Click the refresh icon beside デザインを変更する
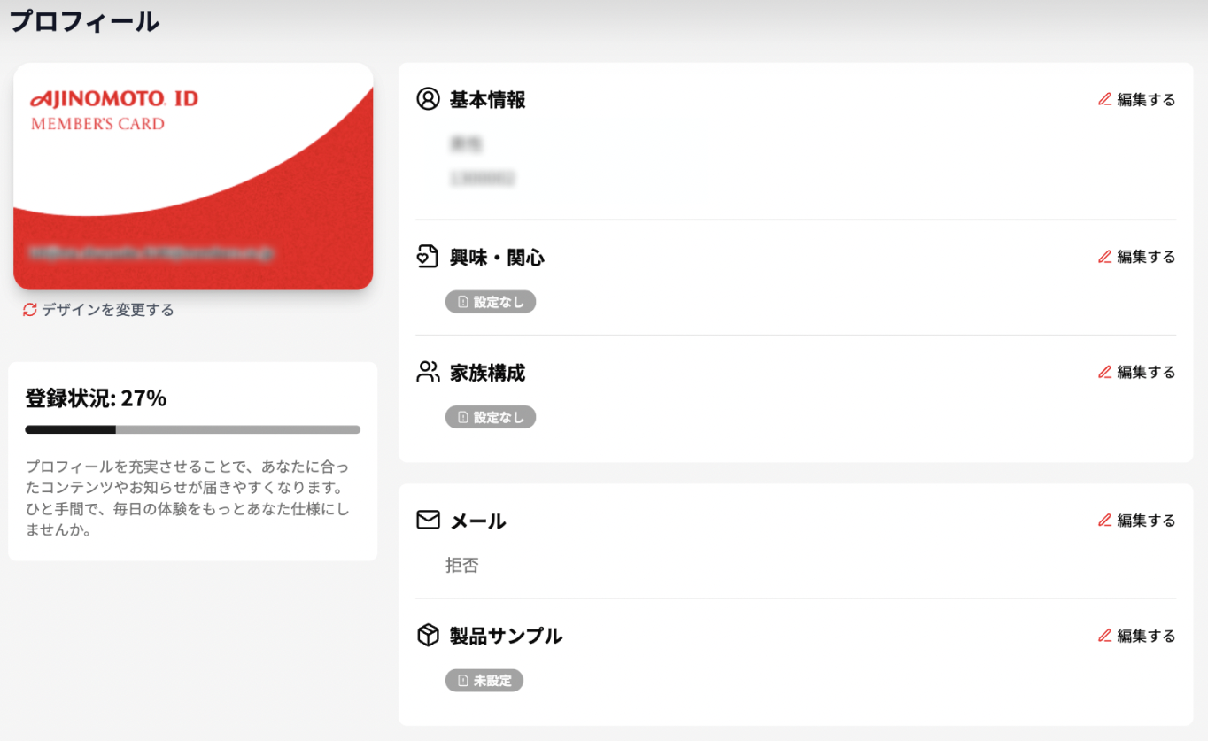The width and height of the screenshot is (1208, 741). pos(30,310)
